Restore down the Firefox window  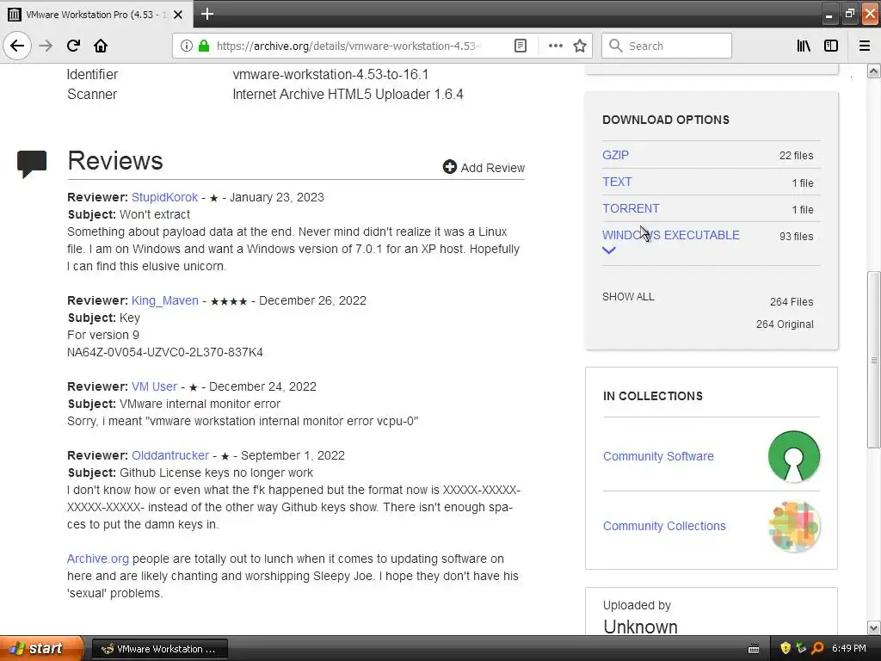point(849,14)
